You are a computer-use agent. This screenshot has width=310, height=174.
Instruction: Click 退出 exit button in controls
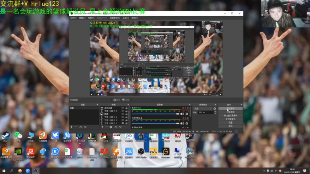[230, 126]
